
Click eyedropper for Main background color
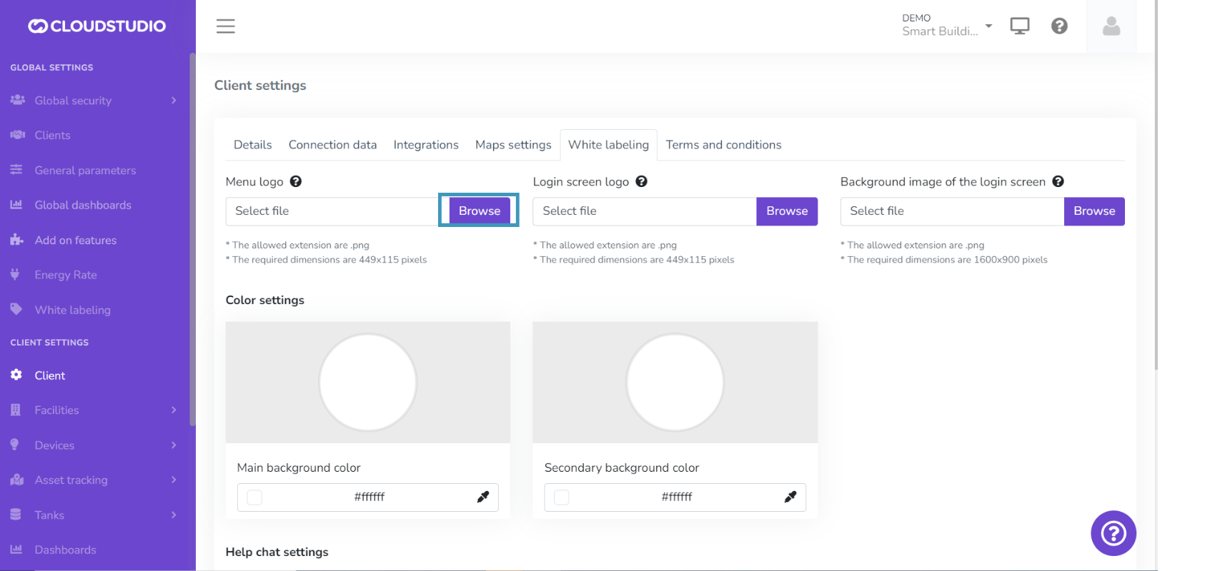click(x=483, y=497)
